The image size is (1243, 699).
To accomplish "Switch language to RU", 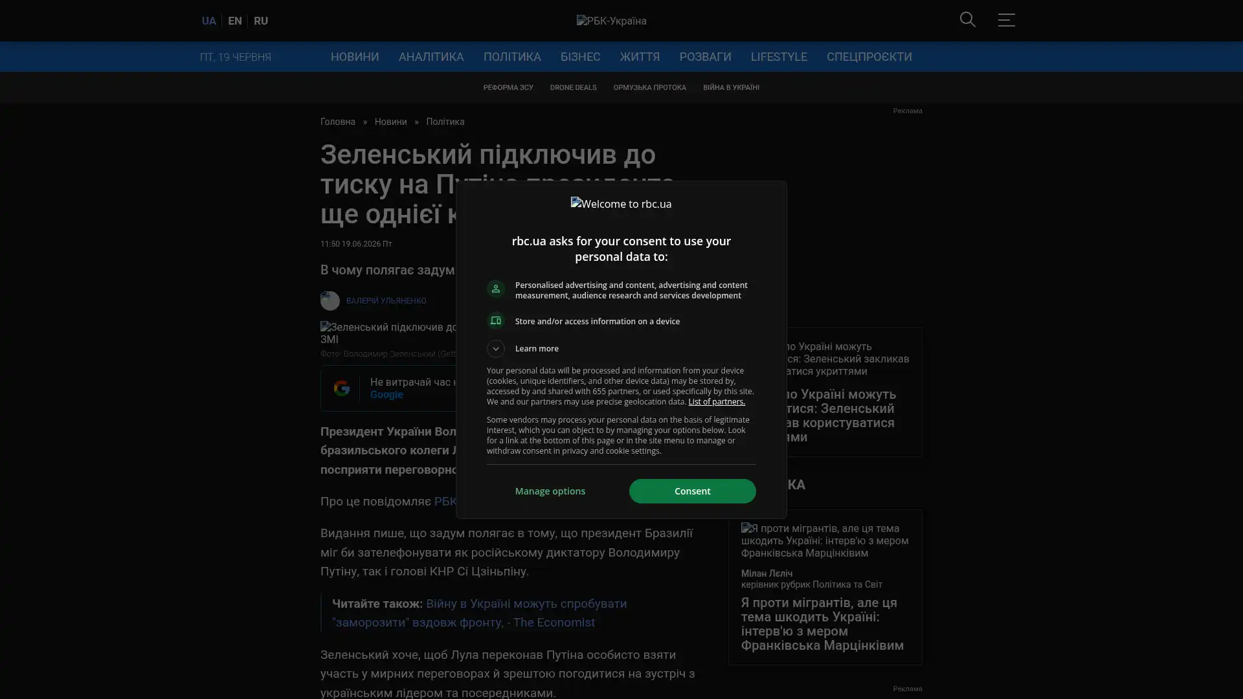I will coord(260,21).
